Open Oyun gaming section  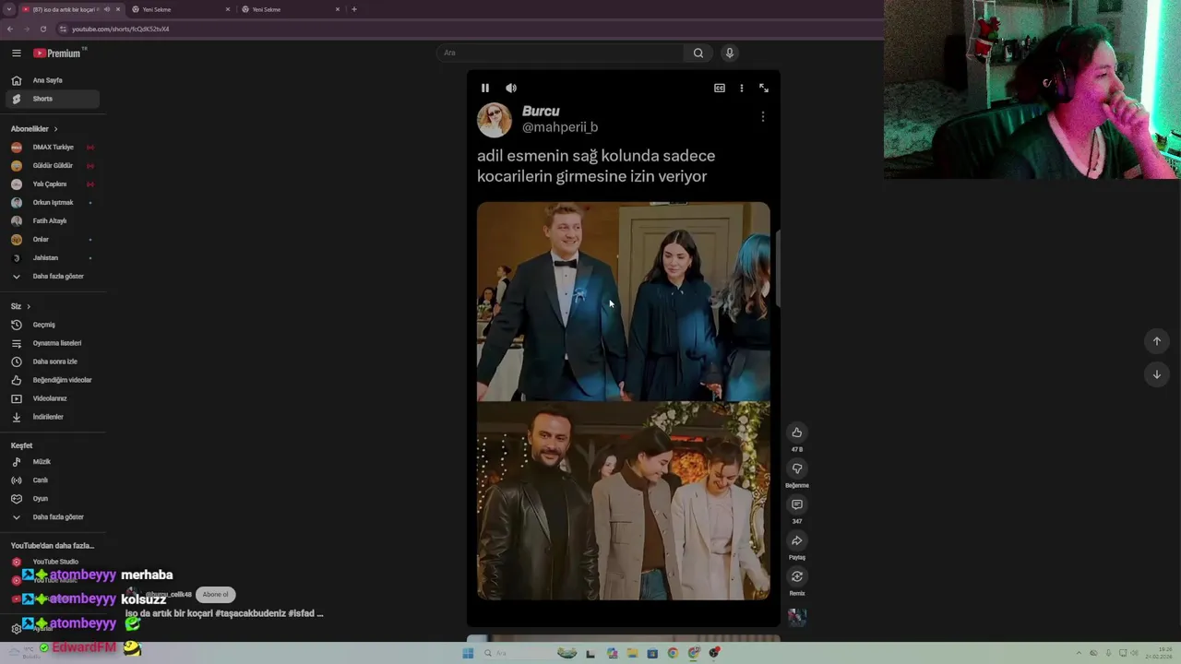pyautogui.click(x=52, y=499)
